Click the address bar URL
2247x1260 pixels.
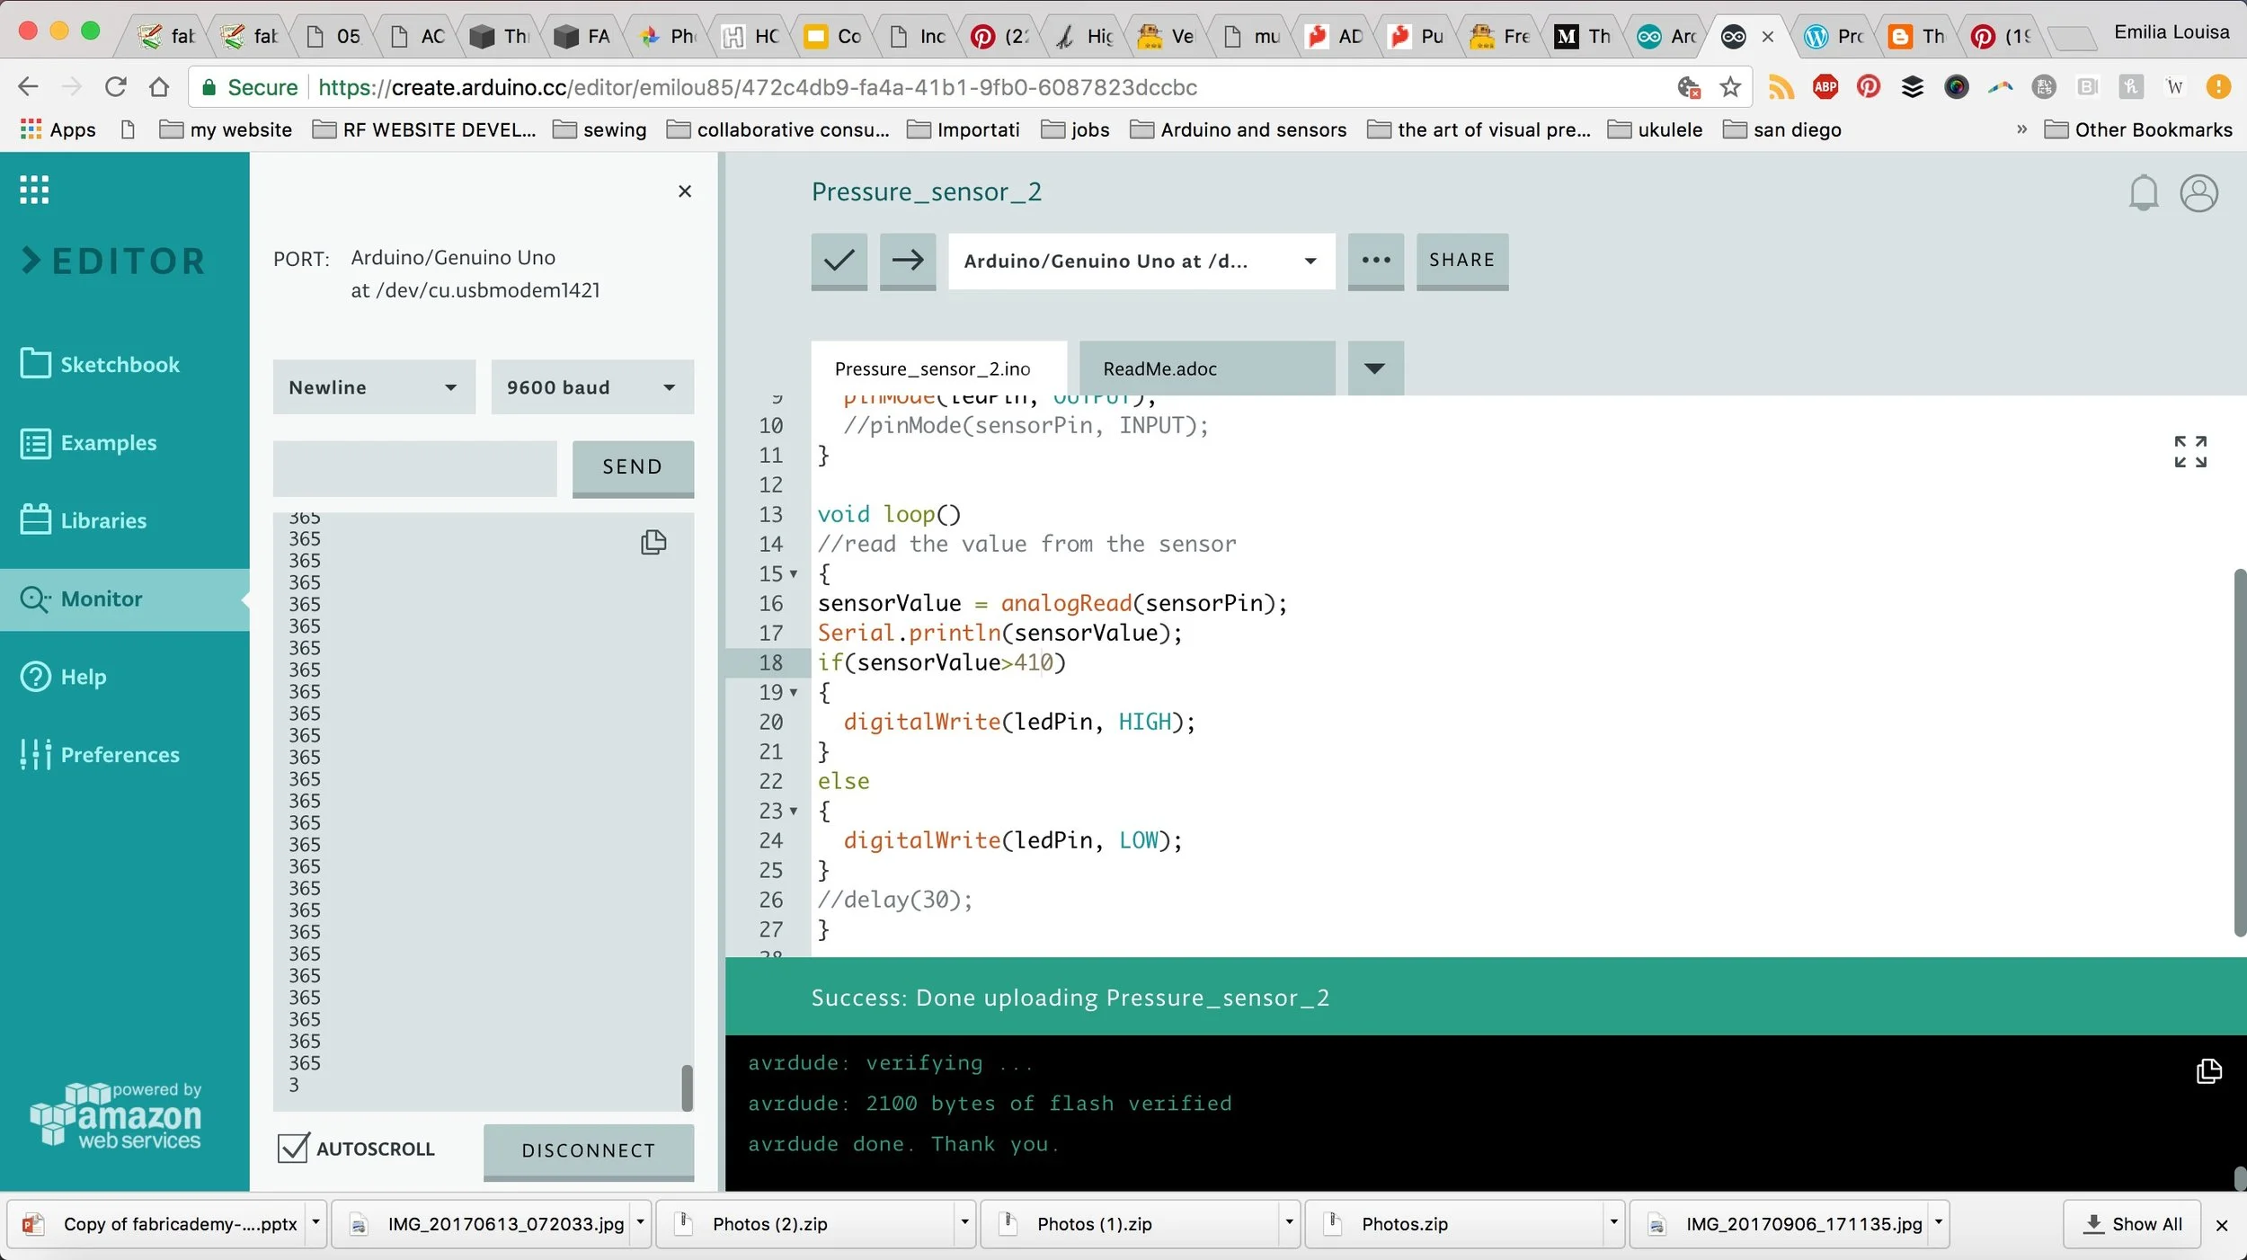758,87
